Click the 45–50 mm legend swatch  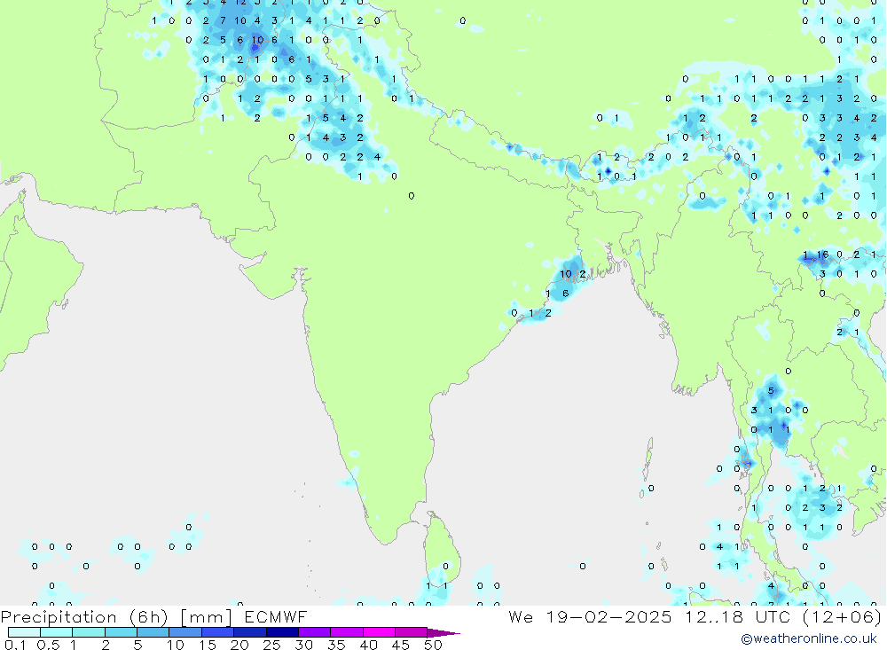[x=412, y=632]
